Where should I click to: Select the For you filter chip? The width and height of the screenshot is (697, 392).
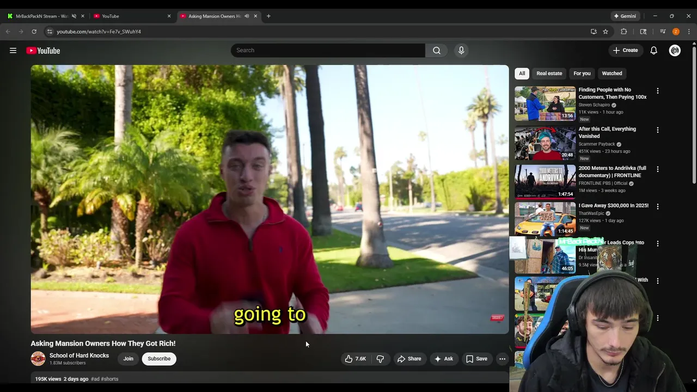pyautogui.click(x=582, y=73)
